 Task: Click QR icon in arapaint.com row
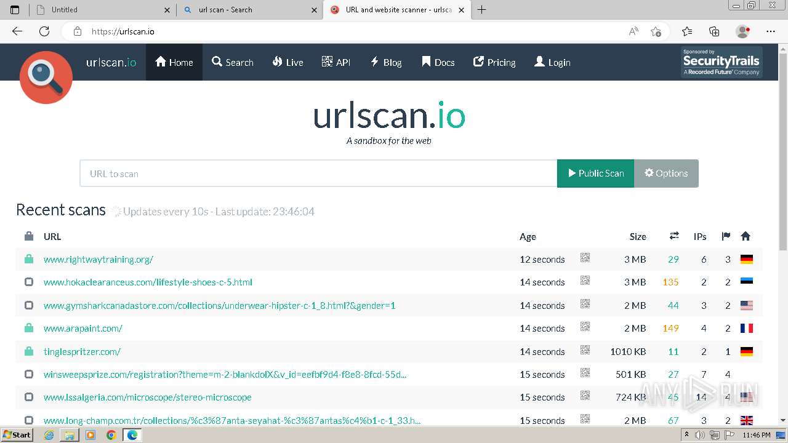(x=585, y=327)
